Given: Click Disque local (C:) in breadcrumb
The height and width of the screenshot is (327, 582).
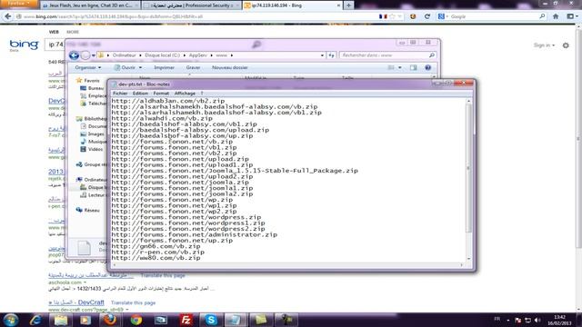Looking at the screenshot, I should coord(162,55).
